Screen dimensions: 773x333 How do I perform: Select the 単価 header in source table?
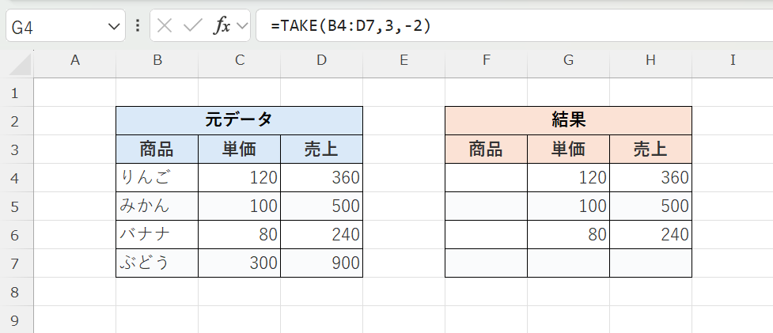[x=239, y=149]
